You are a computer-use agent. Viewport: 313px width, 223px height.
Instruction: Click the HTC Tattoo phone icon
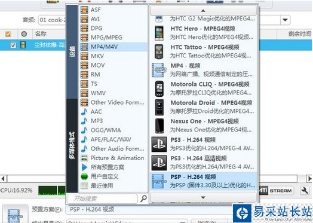(159, 51)
